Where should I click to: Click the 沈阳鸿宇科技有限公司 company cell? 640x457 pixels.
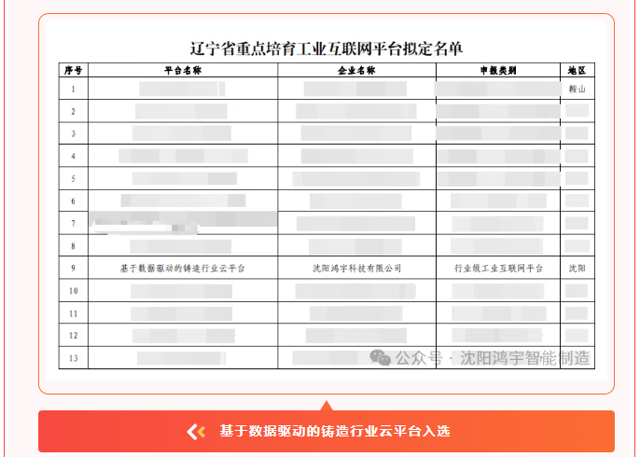[x=356, y=268]
